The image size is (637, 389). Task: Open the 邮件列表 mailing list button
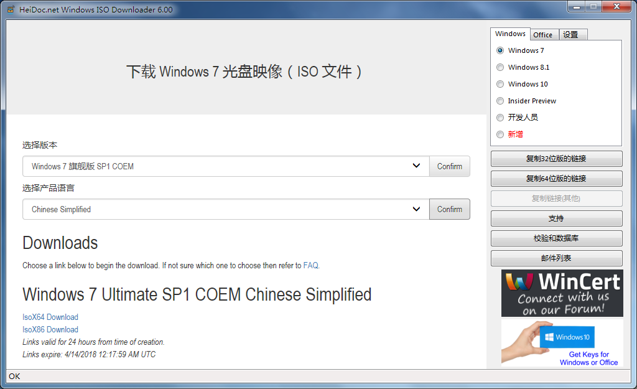pyautogui.click(x=557, y=258)
